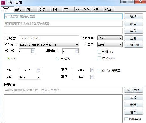The image size is (146, 123).
Task: Open the 分离器 lavf dropdown
Action: tap(110, 45)
